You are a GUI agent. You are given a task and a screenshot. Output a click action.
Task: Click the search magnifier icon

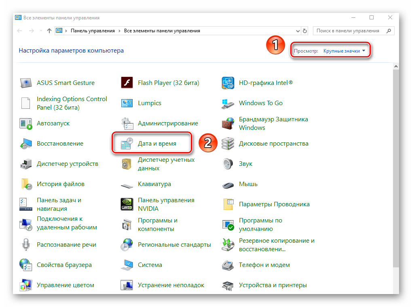click(x=389, y=31)
